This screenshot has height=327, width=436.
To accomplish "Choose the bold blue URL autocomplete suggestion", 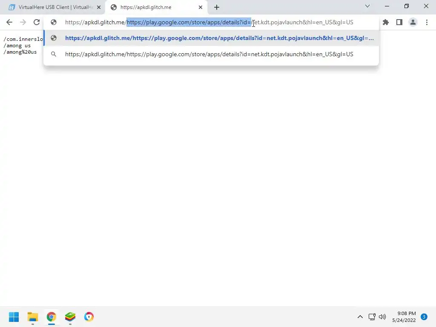I will click(x=211, y=38).
